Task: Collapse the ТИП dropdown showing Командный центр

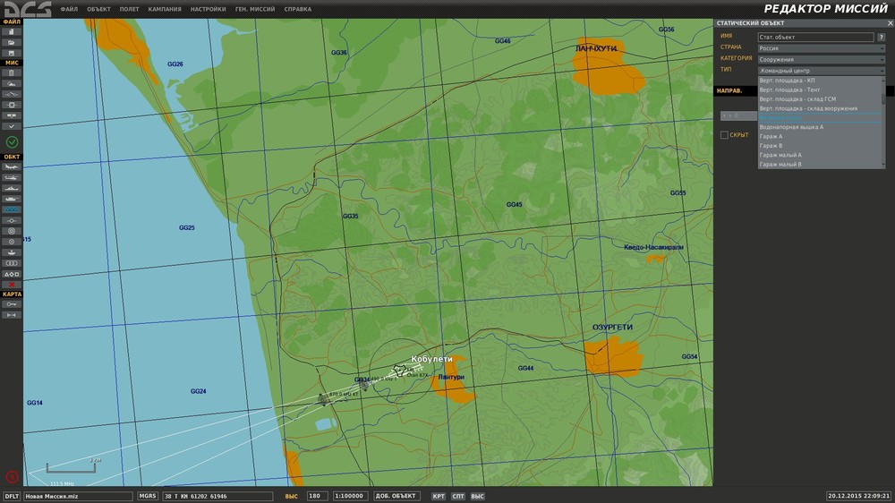Action: point(821,70)
